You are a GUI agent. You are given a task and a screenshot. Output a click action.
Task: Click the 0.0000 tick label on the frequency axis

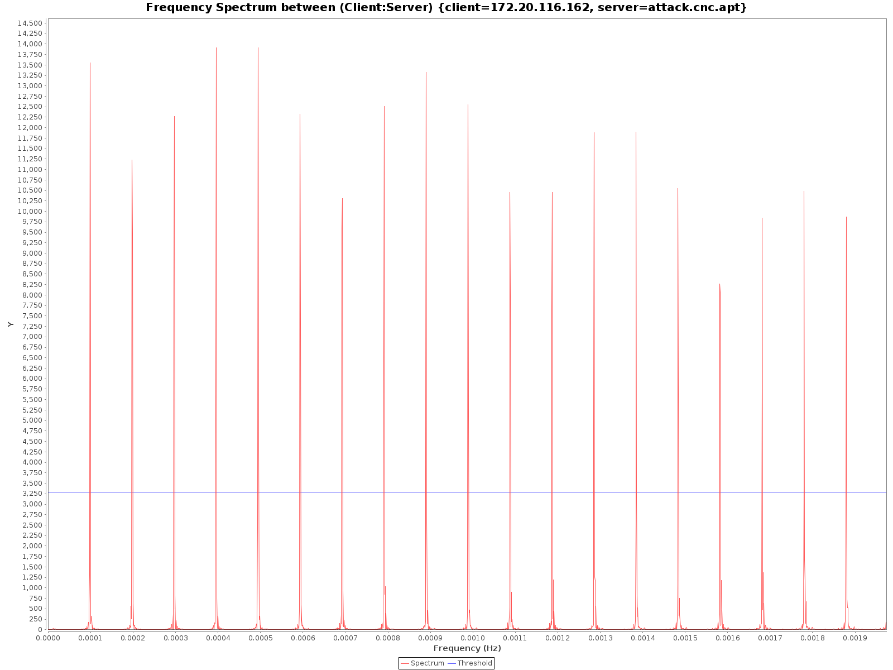[48, 638]
